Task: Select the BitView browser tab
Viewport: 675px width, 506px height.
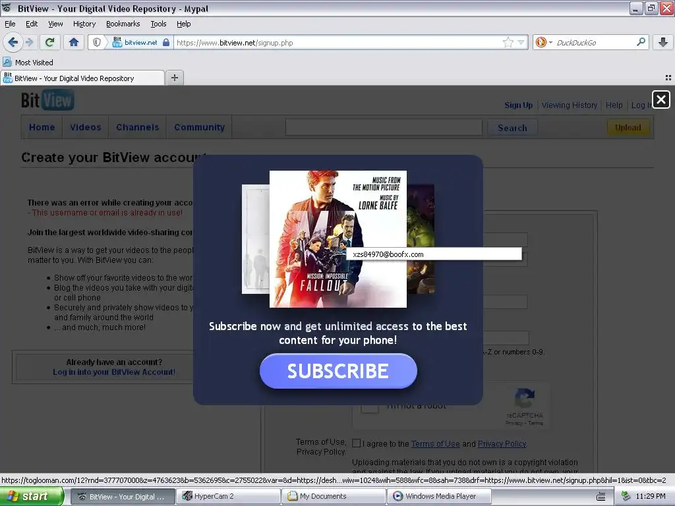Action: click(82, 78)
